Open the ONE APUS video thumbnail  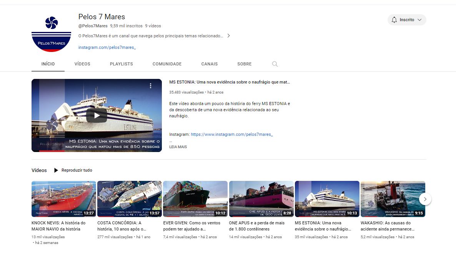point(261,199)
